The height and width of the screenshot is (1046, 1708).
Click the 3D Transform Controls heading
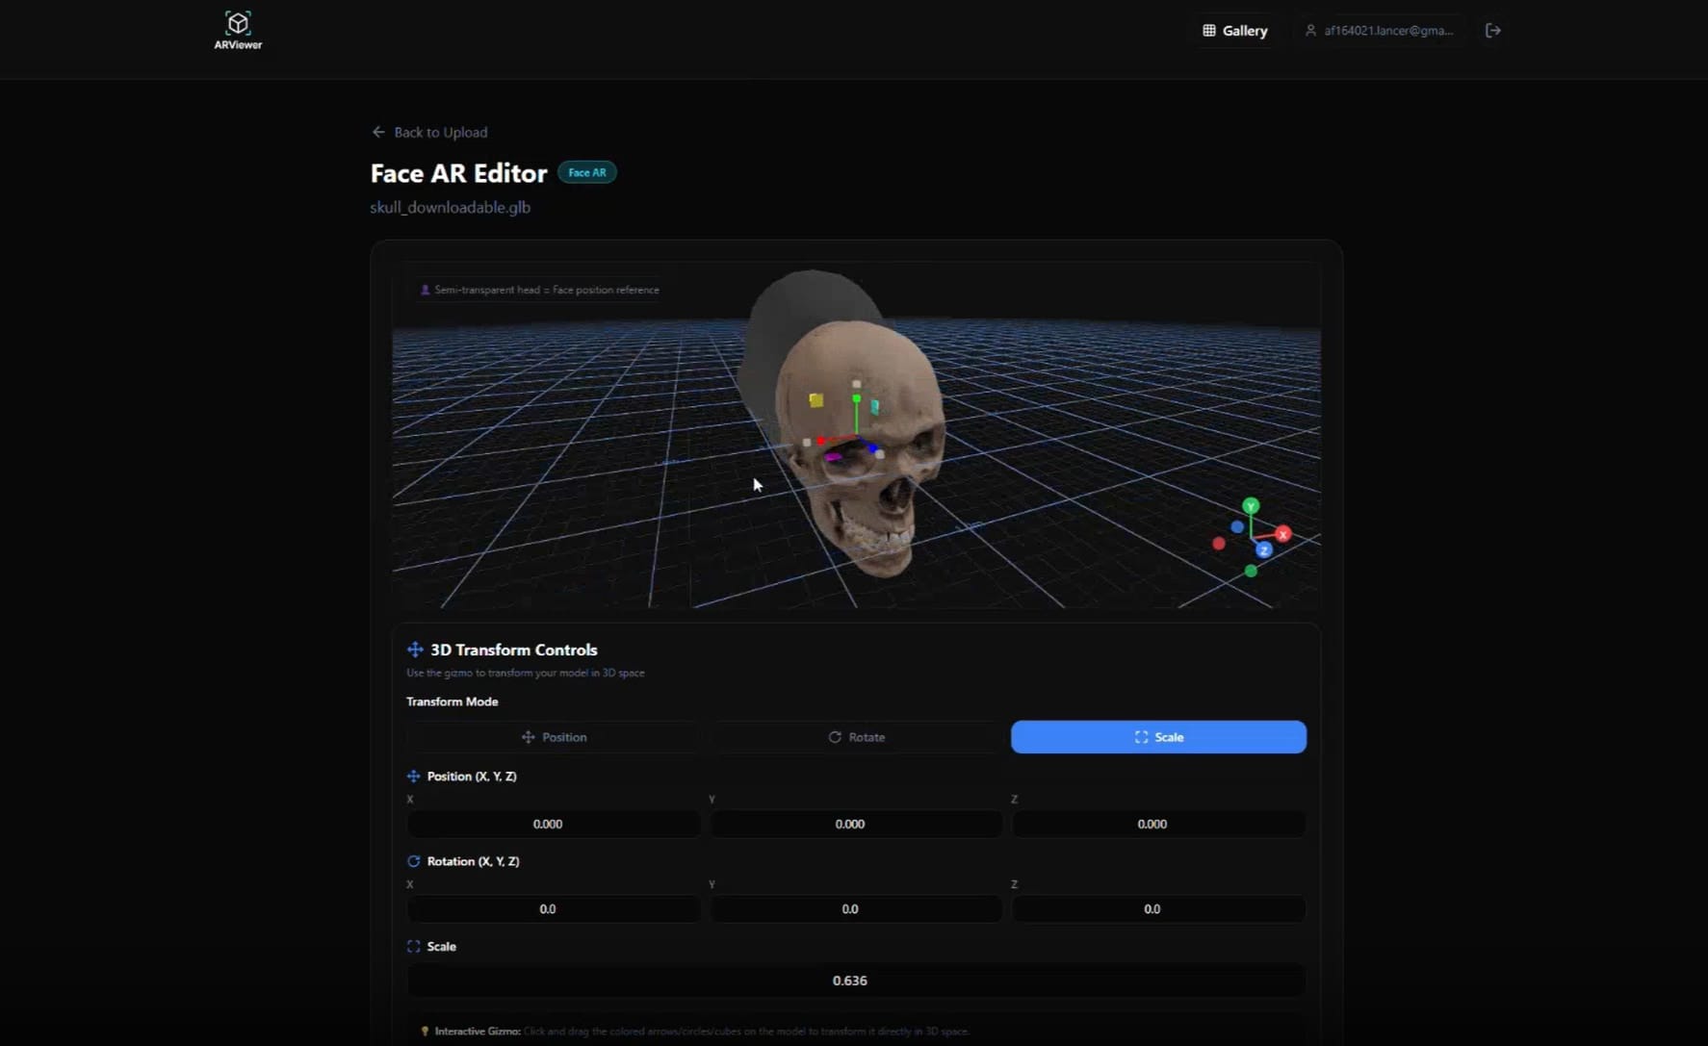coord(514,650)
